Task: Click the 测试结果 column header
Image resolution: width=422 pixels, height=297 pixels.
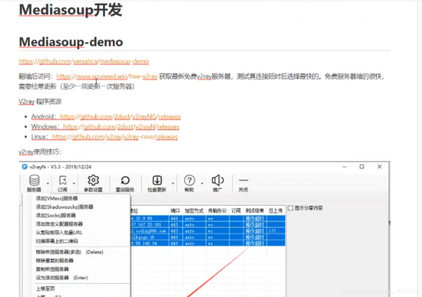Action: coord(255,210)
